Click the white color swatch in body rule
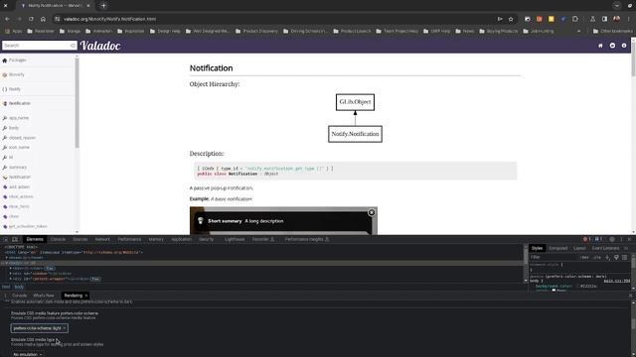 point(554,291)
